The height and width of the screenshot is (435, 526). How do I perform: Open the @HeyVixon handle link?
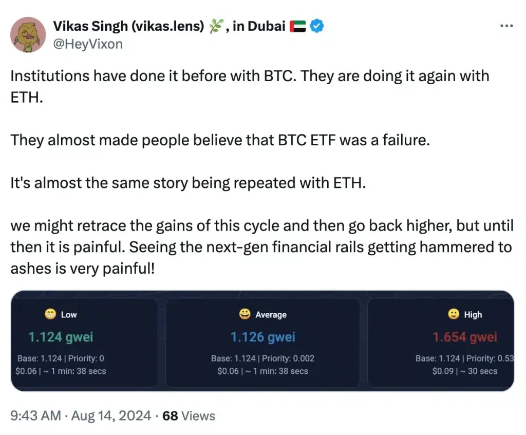coord(88,44)
